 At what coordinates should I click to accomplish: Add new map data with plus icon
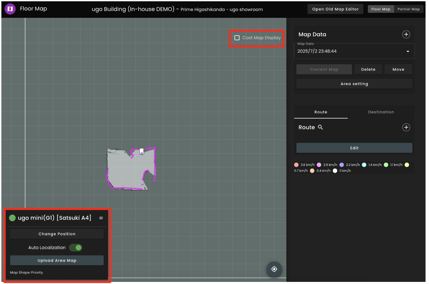pyautogui.click(x=406, y=34)
